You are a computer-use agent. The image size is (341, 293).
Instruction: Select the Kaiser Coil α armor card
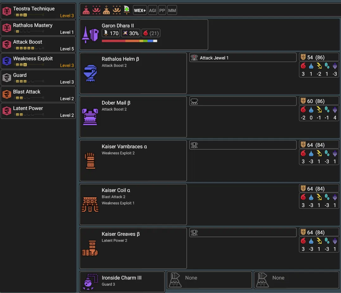(x=133, y=204)
